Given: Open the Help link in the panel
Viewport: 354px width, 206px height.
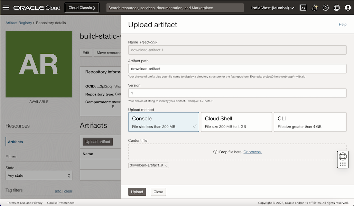Looking at the screenshot, I should tap(343, 24).
